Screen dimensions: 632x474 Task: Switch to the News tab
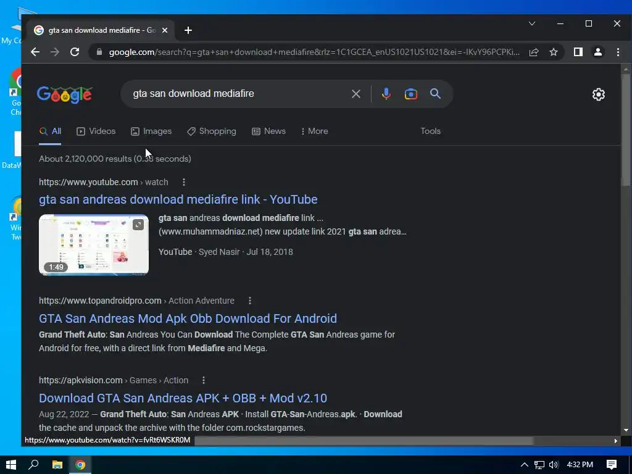pyautogui.click(x=269, y=131)
